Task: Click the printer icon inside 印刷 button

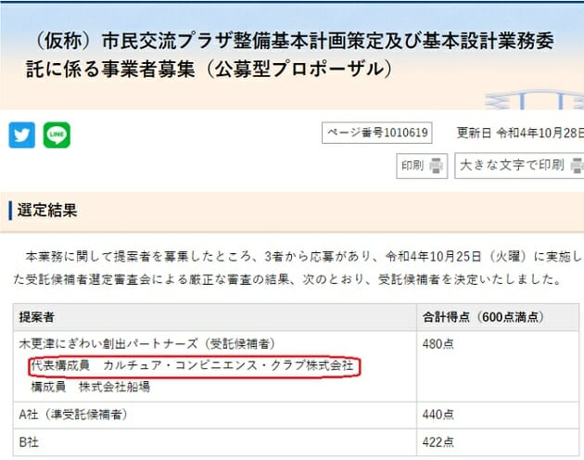Action: pos(436,165)
